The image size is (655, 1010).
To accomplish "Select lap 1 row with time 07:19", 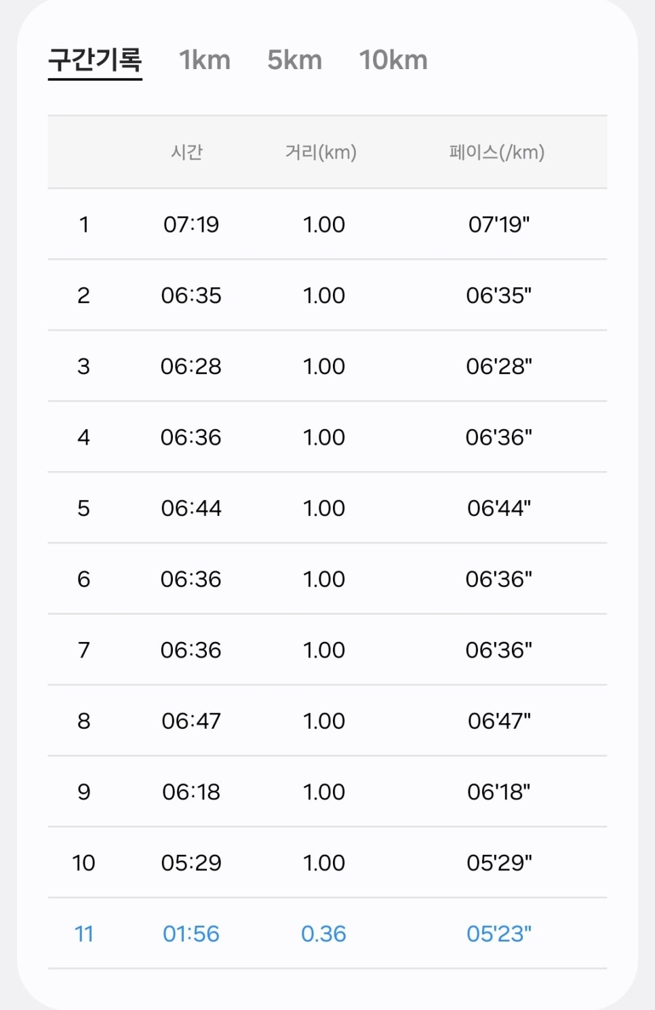I will [327, 224].
